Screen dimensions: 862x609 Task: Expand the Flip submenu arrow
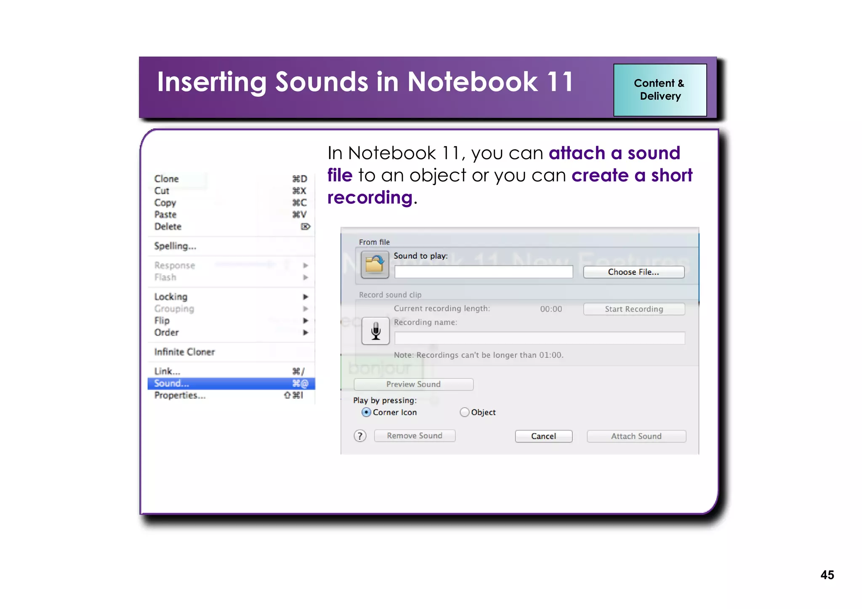point(306,321)
